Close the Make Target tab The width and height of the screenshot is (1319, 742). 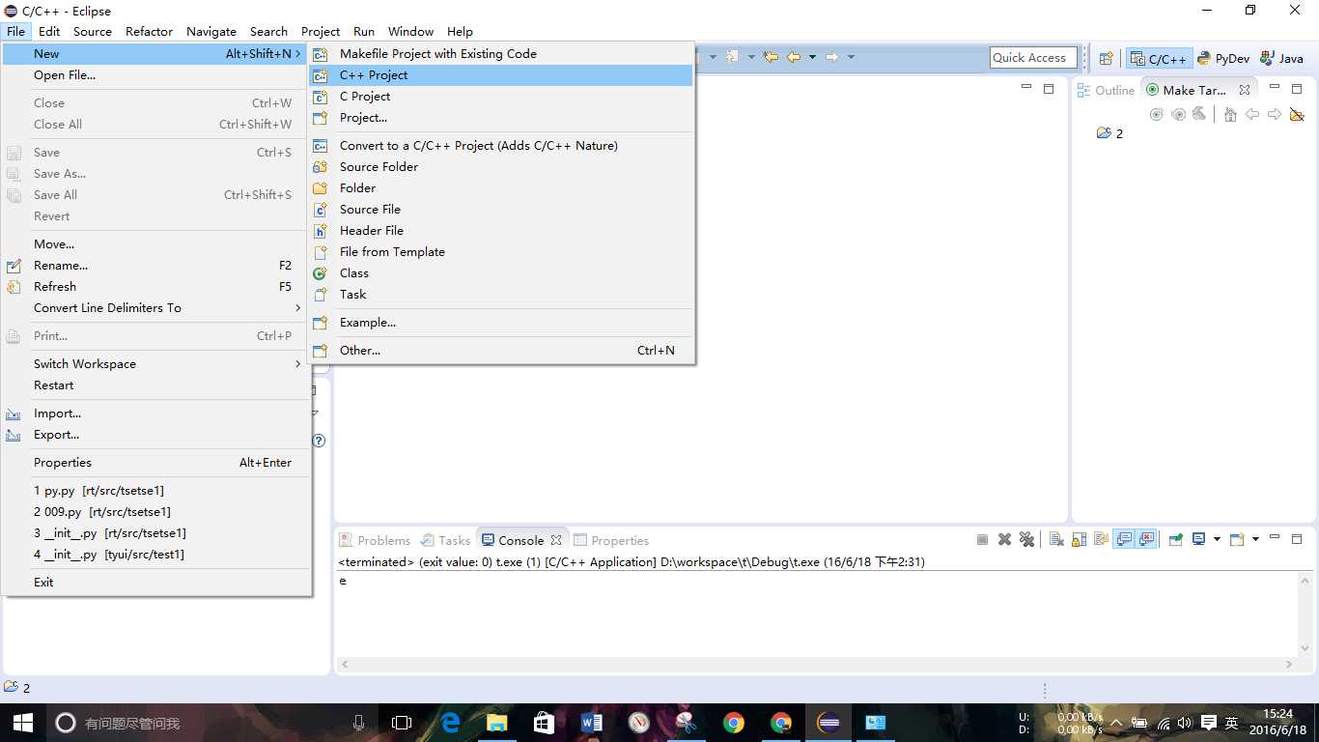pyautogui.click(x=1245, y=90)
